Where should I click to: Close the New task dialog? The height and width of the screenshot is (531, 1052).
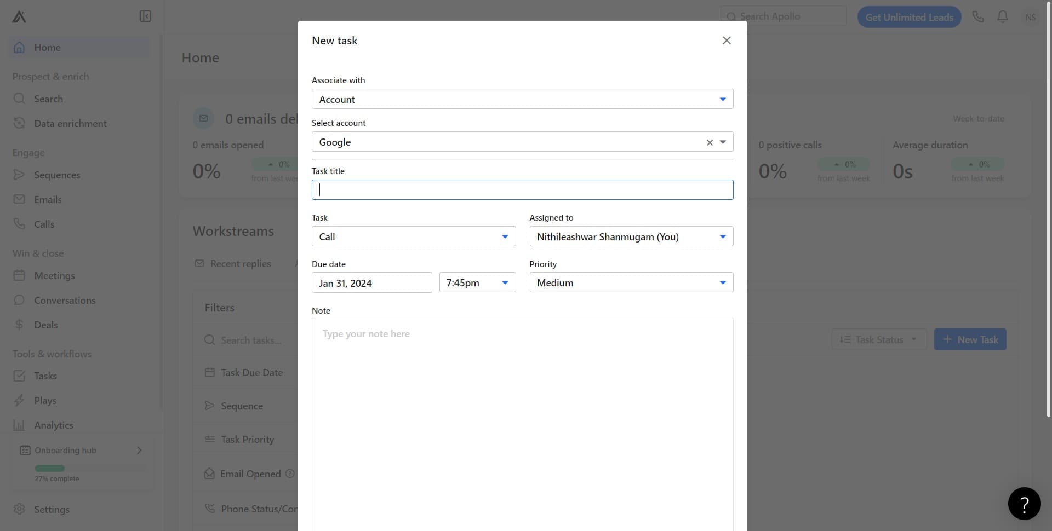click(x=727, y=41)
